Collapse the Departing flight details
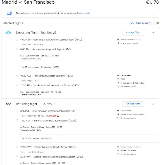 click(x=153, y=33)
